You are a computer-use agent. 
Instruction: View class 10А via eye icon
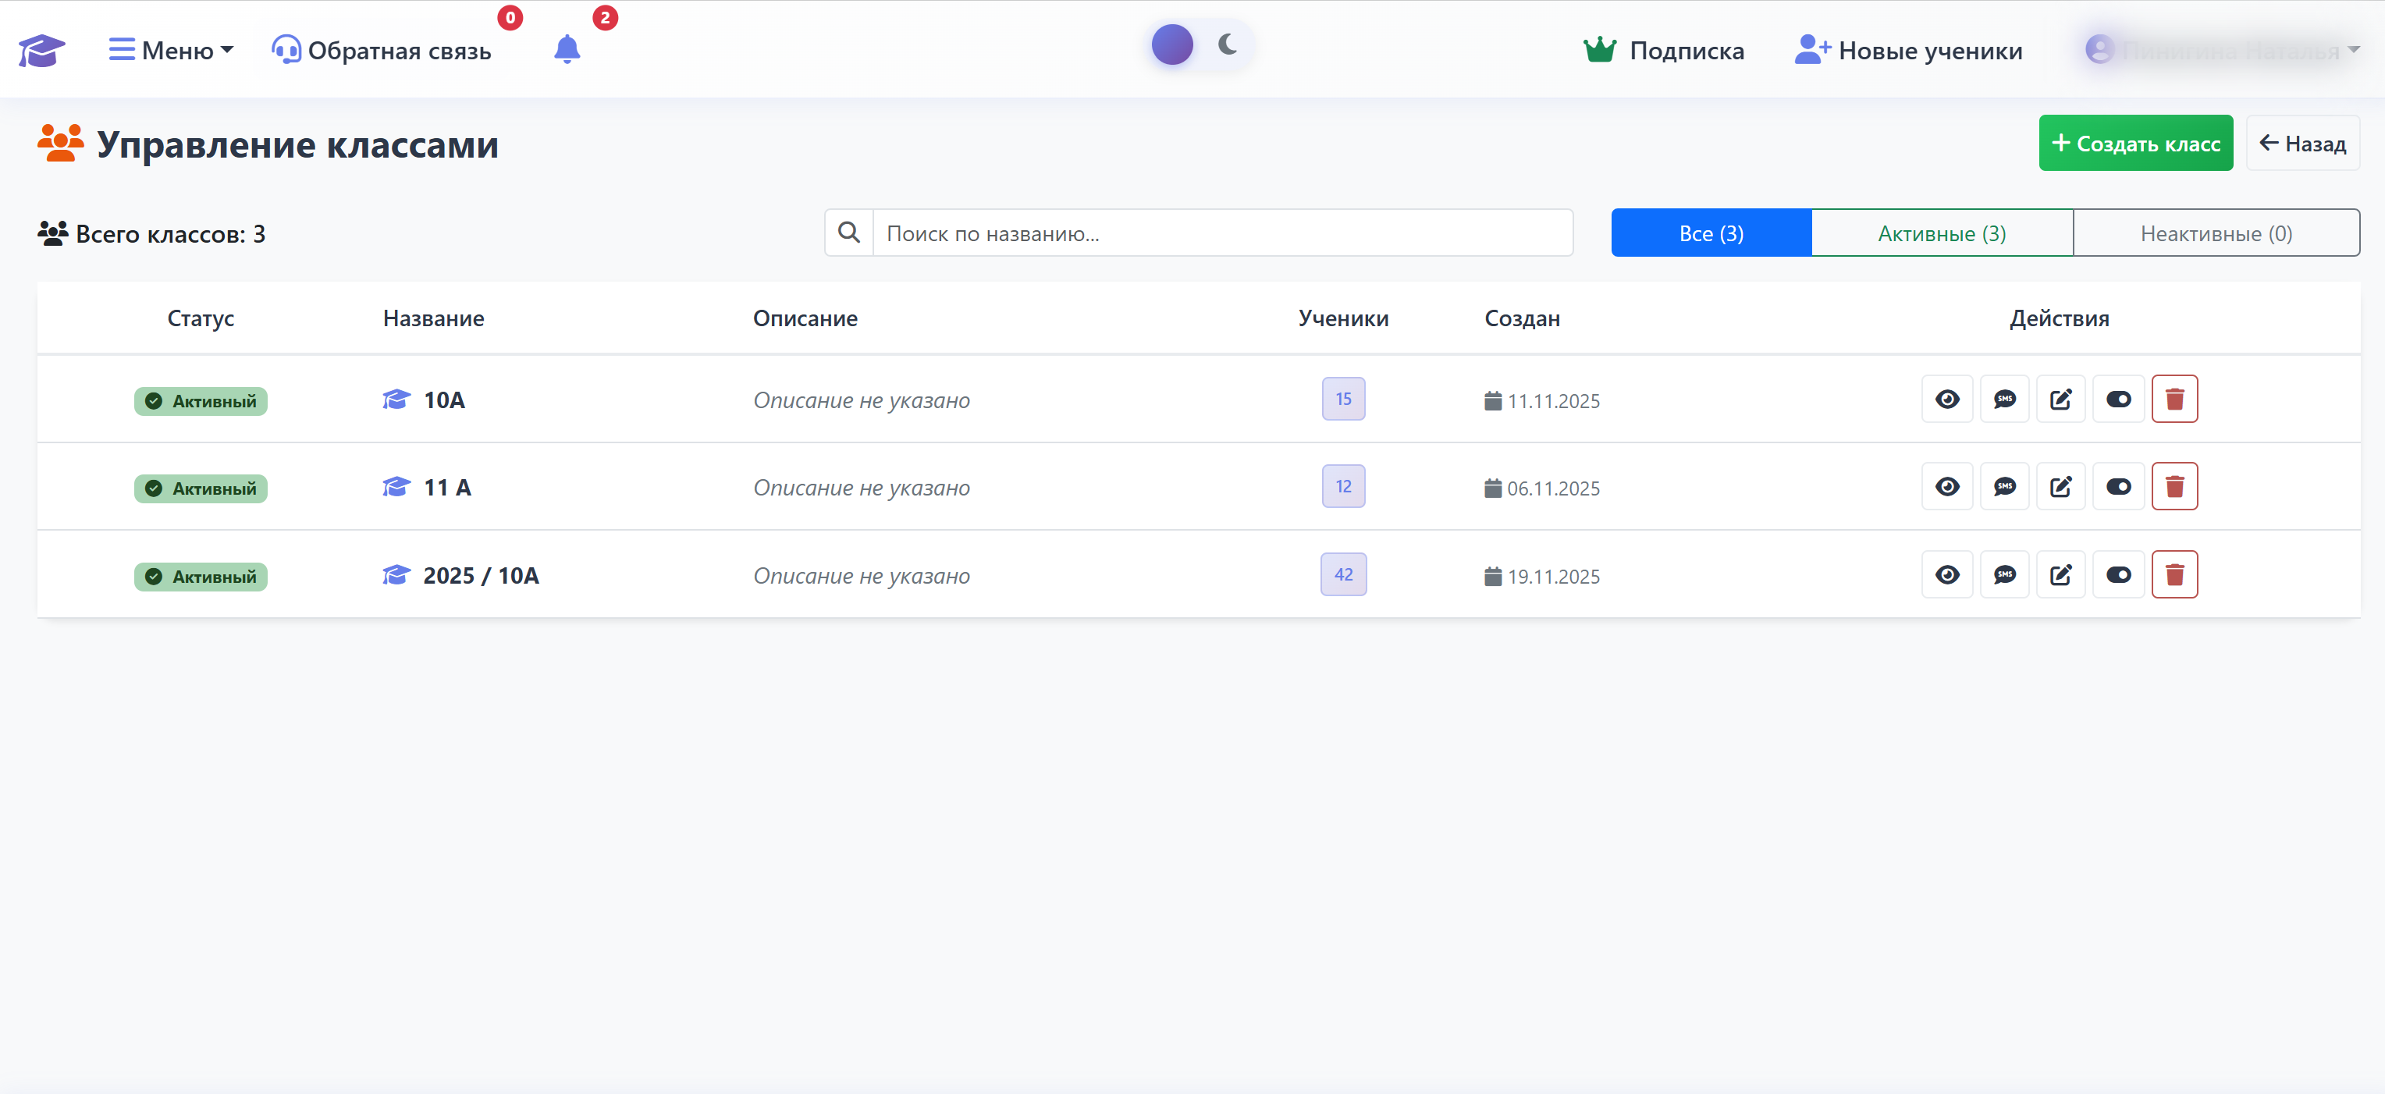click(1947, 399)
